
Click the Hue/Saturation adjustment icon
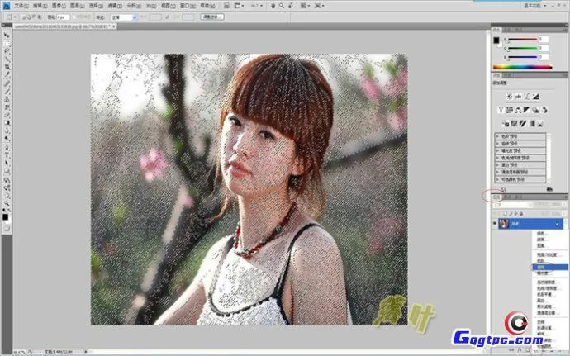pos(512,110)
